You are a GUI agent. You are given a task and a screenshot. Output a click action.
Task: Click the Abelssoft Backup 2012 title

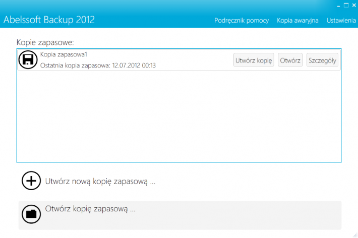[x=49, y=20]
